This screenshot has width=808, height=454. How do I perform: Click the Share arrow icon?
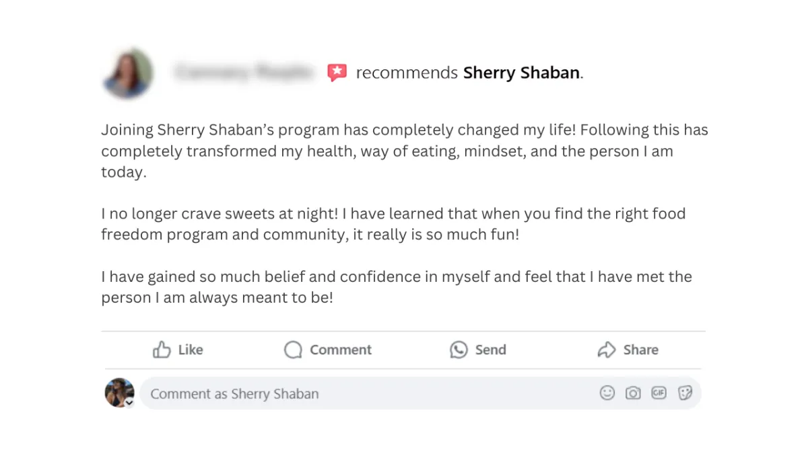(x=607, y=350)
